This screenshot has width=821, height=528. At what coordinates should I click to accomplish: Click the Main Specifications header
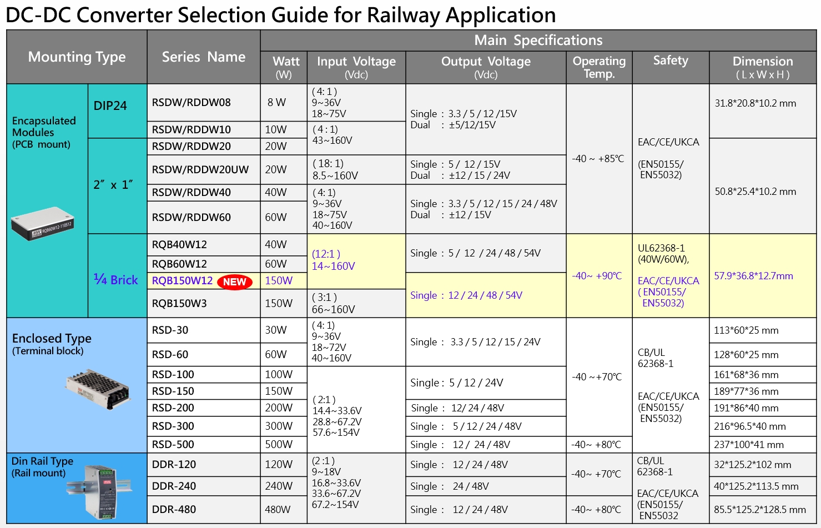click(x=538, y=41)
